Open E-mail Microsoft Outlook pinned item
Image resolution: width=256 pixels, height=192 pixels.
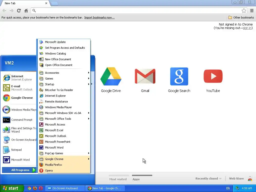click(x=18, y=88)
